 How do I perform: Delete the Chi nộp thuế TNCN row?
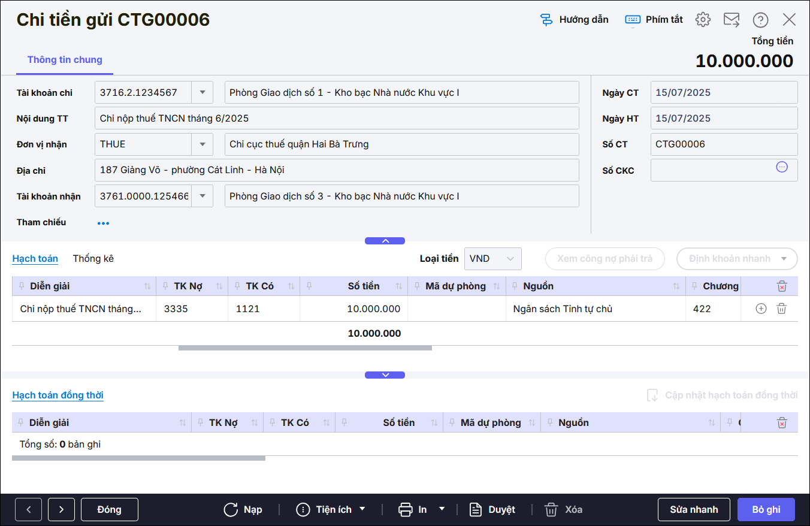click(x=781, y=309)
